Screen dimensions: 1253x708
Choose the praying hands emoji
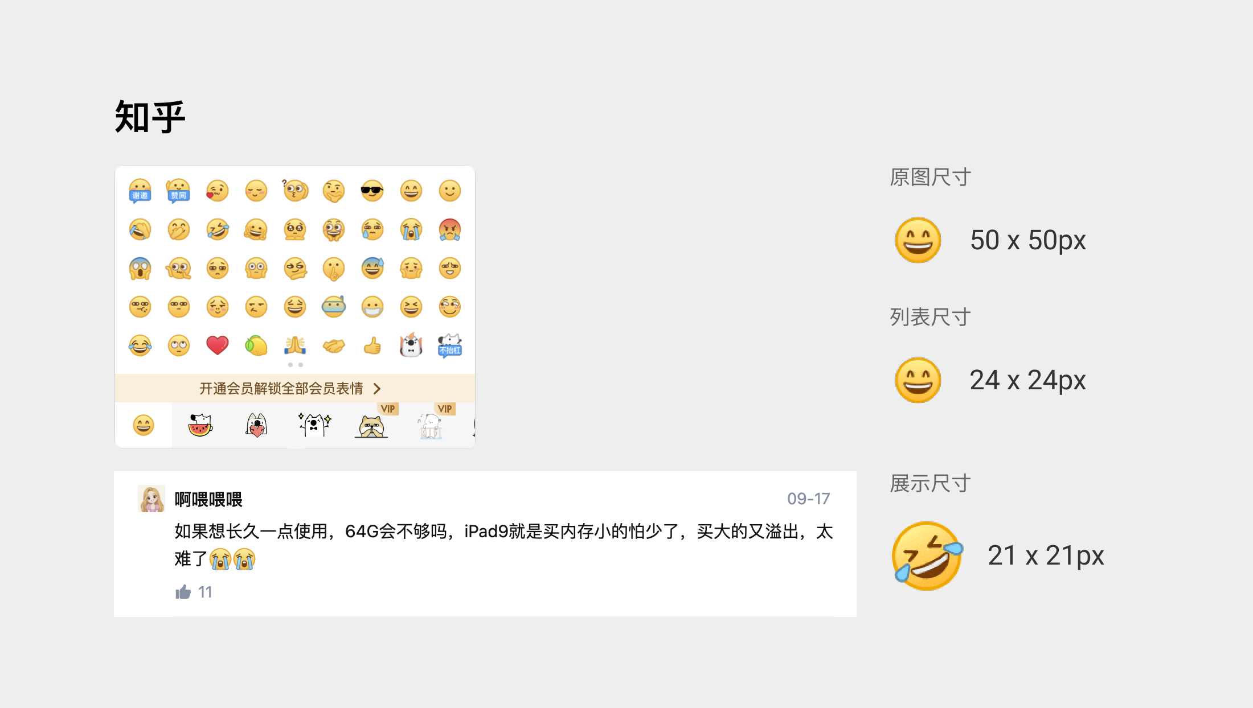(x=294, y=345)
